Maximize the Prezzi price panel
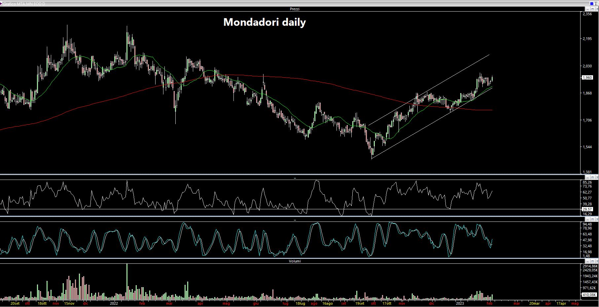 click(592, 9)
